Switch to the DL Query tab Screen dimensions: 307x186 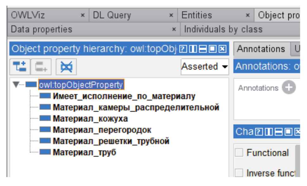pos(111,15)
